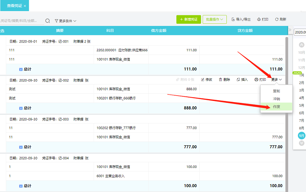Click 打印 printer icon in voucher 记-002 row
This screenshot has height=192, width=306.
point(256,80)
